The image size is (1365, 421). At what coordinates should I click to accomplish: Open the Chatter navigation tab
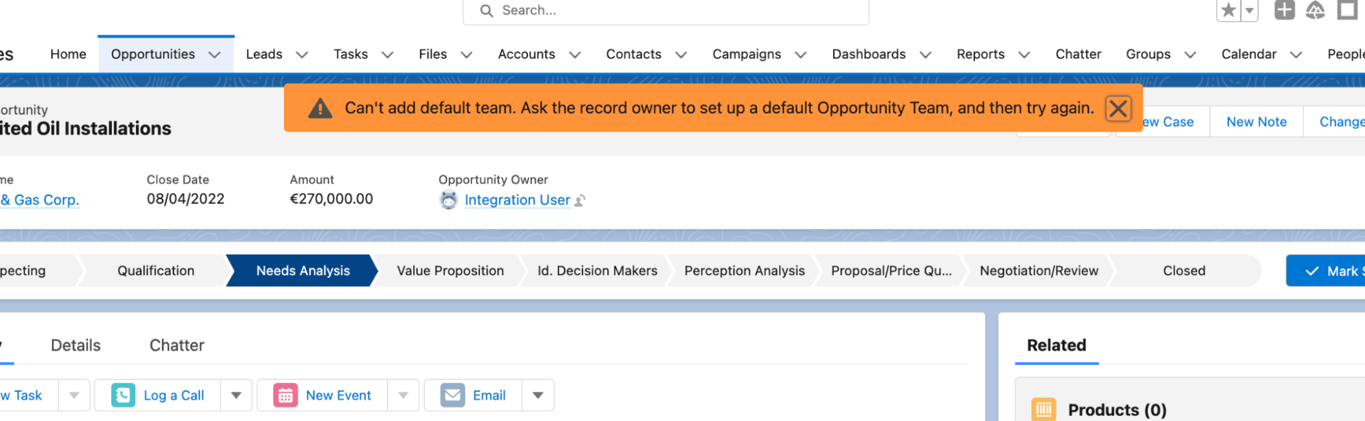click(1078, 54)
